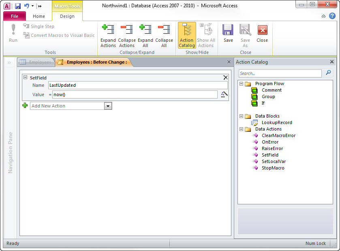The height and width of the screenshot is (251, 340).
Task: Click the vertical Navigation Pane label bar
Action: tap(10, 153)
